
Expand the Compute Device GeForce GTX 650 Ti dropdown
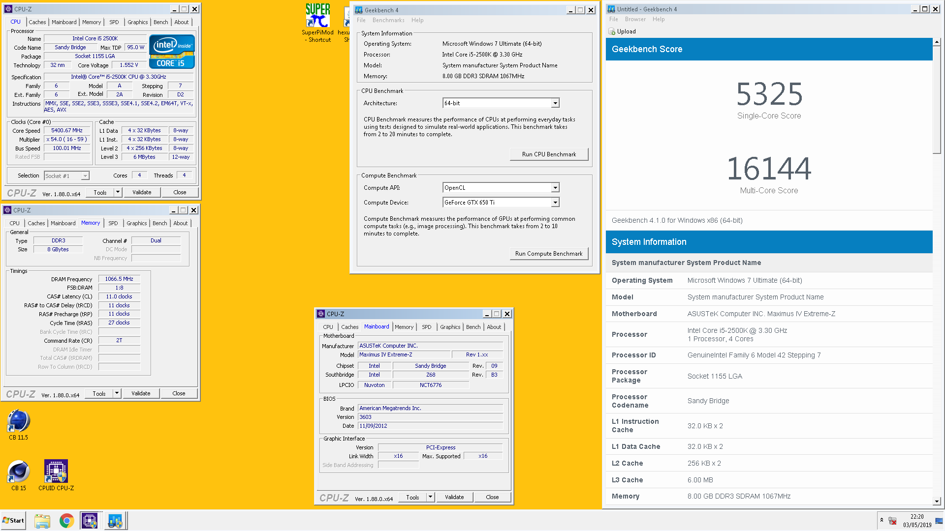[x=555, y=203]
